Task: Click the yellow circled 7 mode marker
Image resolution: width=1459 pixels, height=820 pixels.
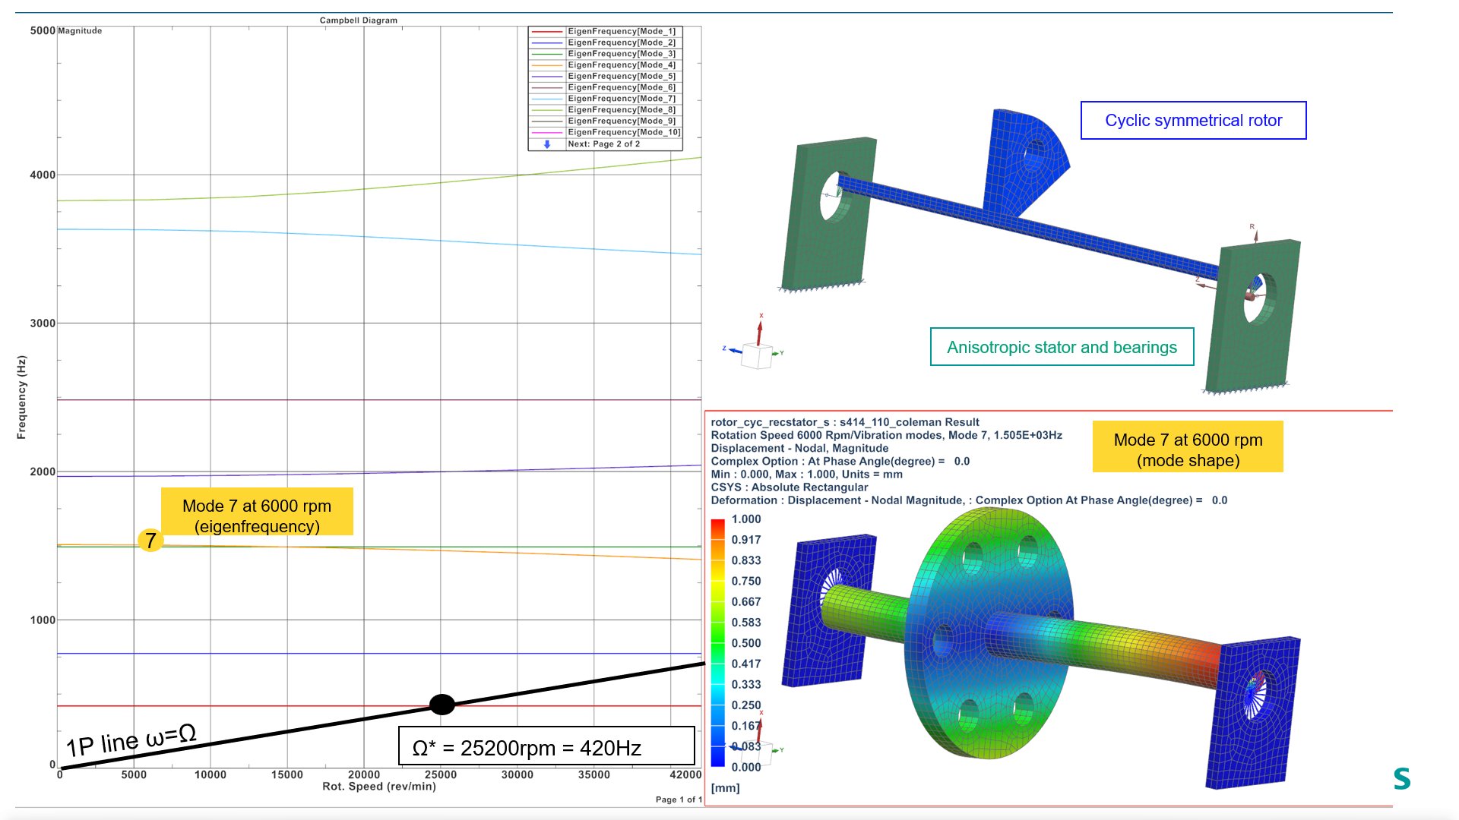Action: click(x=149, y=541)
